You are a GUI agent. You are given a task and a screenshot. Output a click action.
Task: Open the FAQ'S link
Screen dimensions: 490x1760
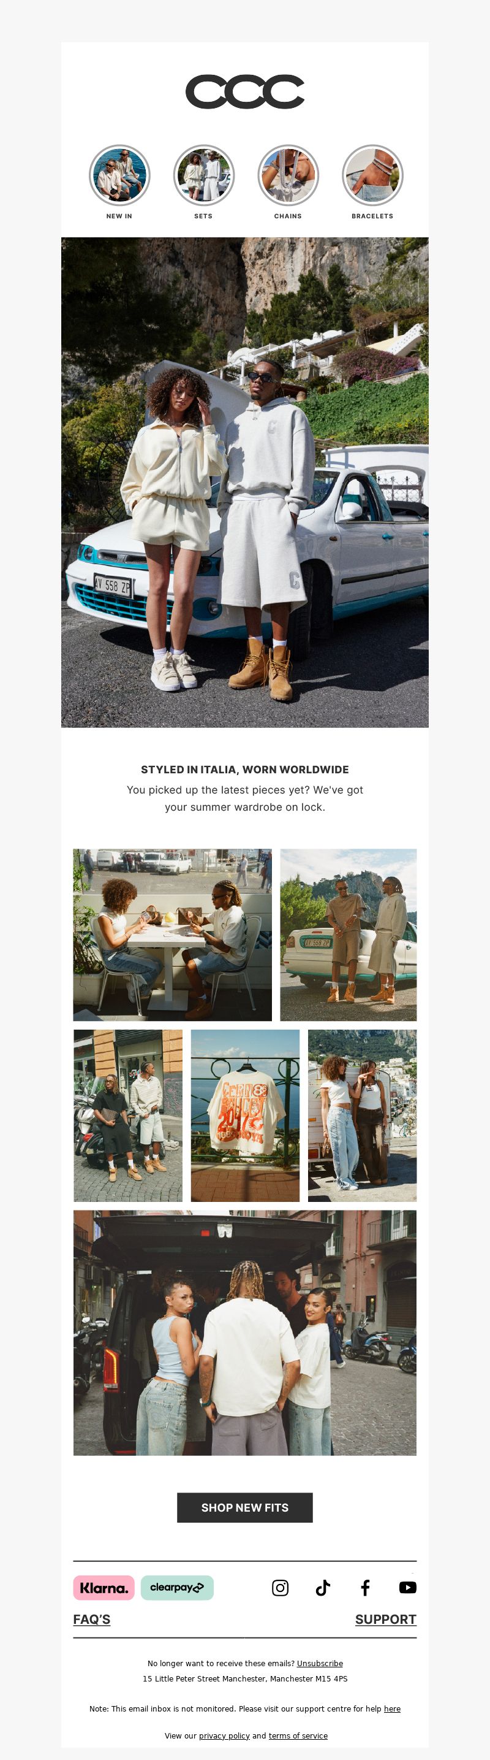click(x=91, y=1618)
